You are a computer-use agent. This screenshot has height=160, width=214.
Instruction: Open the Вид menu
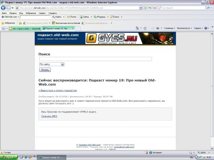pos(21,13)
